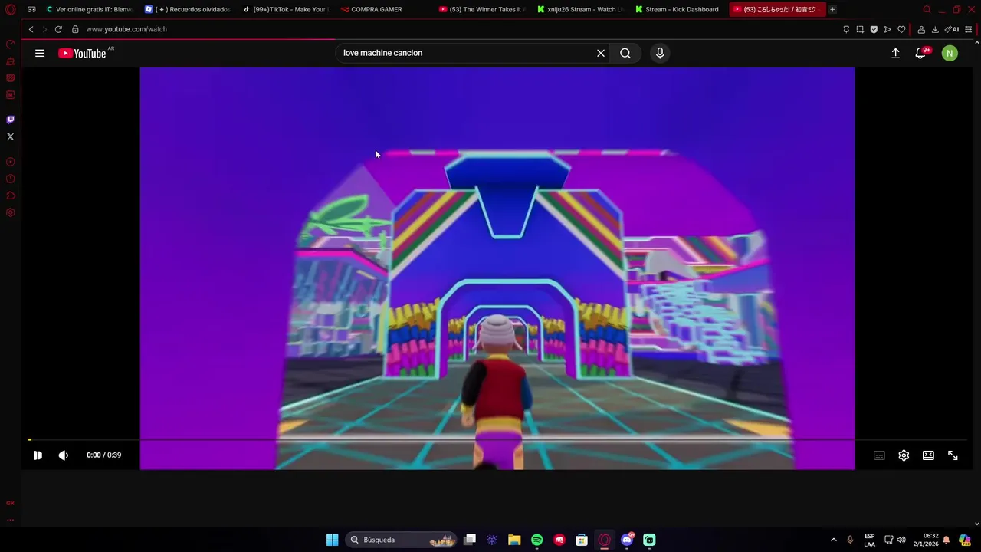
Task: Open the sidebar settings gear
Action: click(x=11, y=212)
